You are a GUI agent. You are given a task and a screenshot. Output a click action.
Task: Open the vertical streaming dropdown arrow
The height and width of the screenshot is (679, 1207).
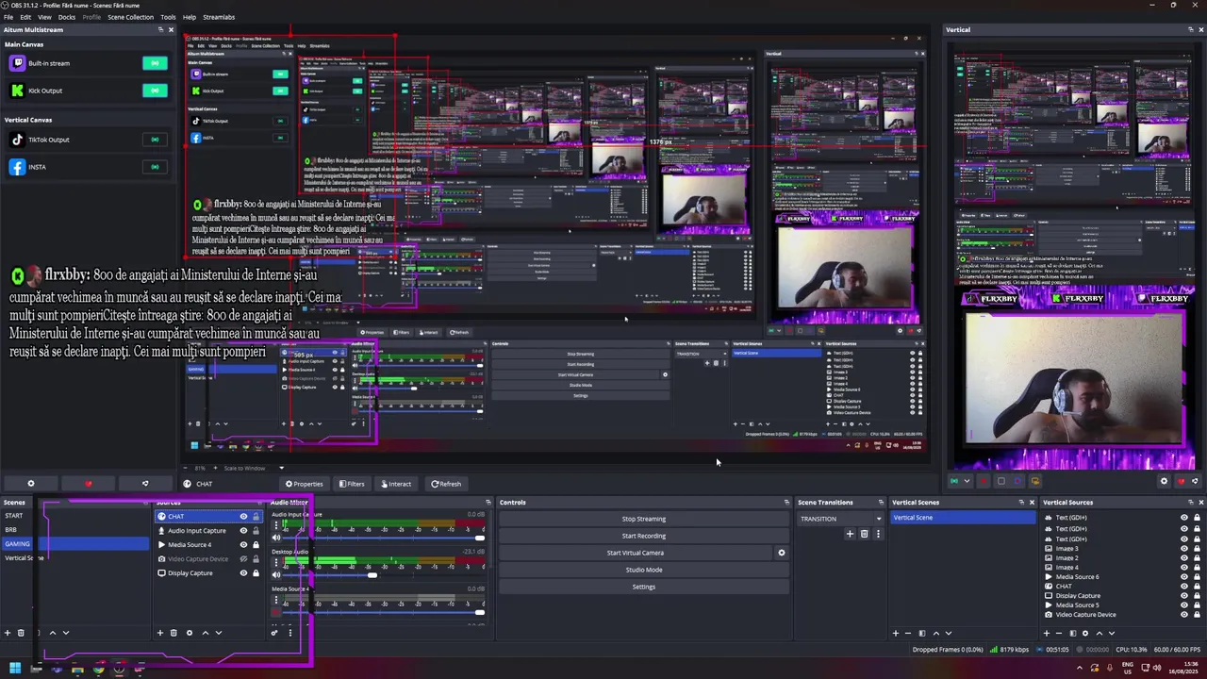coord(967,481)
